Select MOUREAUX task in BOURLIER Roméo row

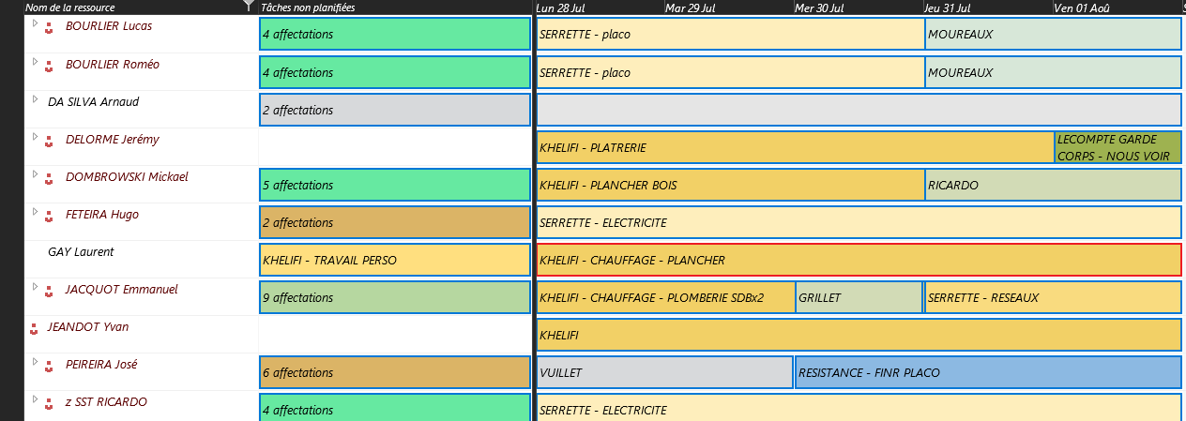[1053, 72]
